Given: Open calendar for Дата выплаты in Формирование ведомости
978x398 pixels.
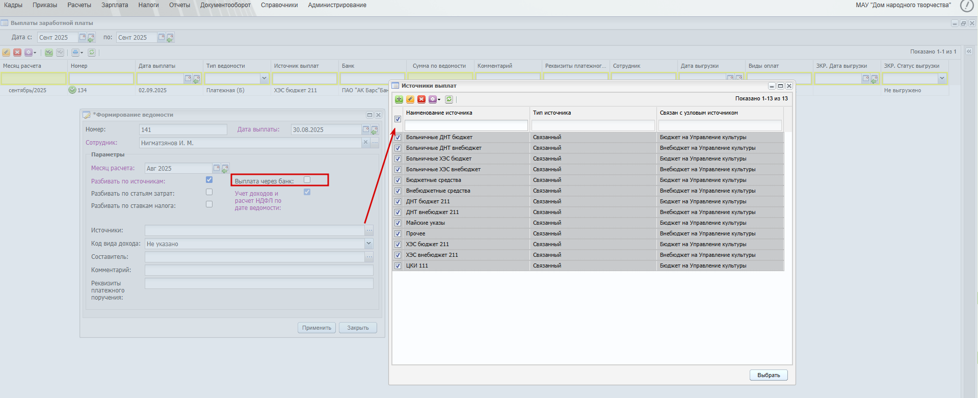Looking at the screenshot, I should click(x=366, y=129).
